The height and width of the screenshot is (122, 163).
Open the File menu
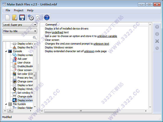(8, 10)
